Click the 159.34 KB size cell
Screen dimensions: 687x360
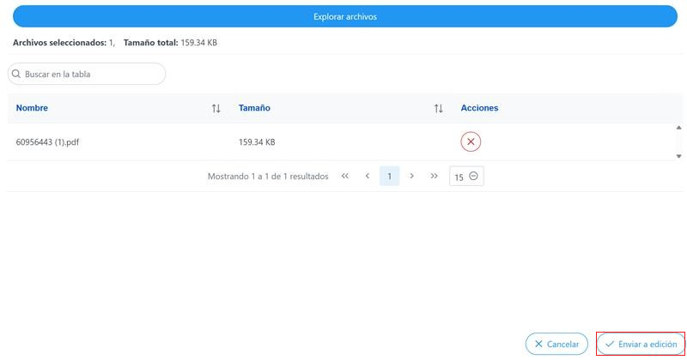pyautogui.click(x=257, y=142)
